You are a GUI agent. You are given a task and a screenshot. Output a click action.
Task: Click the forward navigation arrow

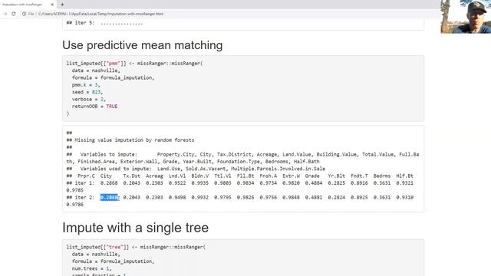pyautogui.click(x=5, y=14)
